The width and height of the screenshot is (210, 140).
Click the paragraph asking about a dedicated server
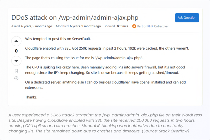(106, 85)
